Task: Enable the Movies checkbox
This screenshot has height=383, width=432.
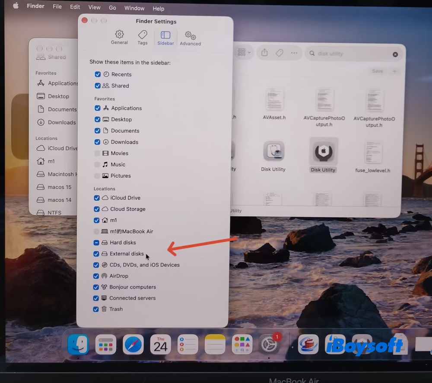Action: coord(97,153)
